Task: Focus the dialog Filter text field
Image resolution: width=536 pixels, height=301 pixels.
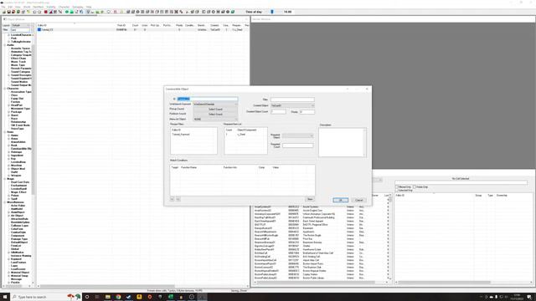Action: (x=292, y=99)
